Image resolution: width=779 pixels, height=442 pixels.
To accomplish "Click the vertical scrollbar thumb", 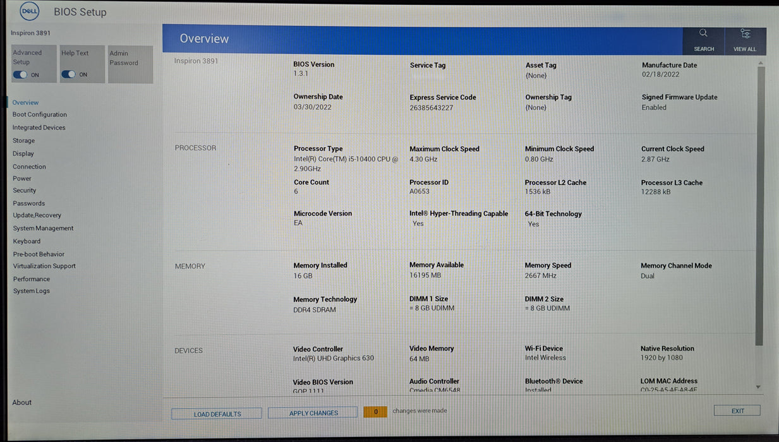I will (759, 206).
